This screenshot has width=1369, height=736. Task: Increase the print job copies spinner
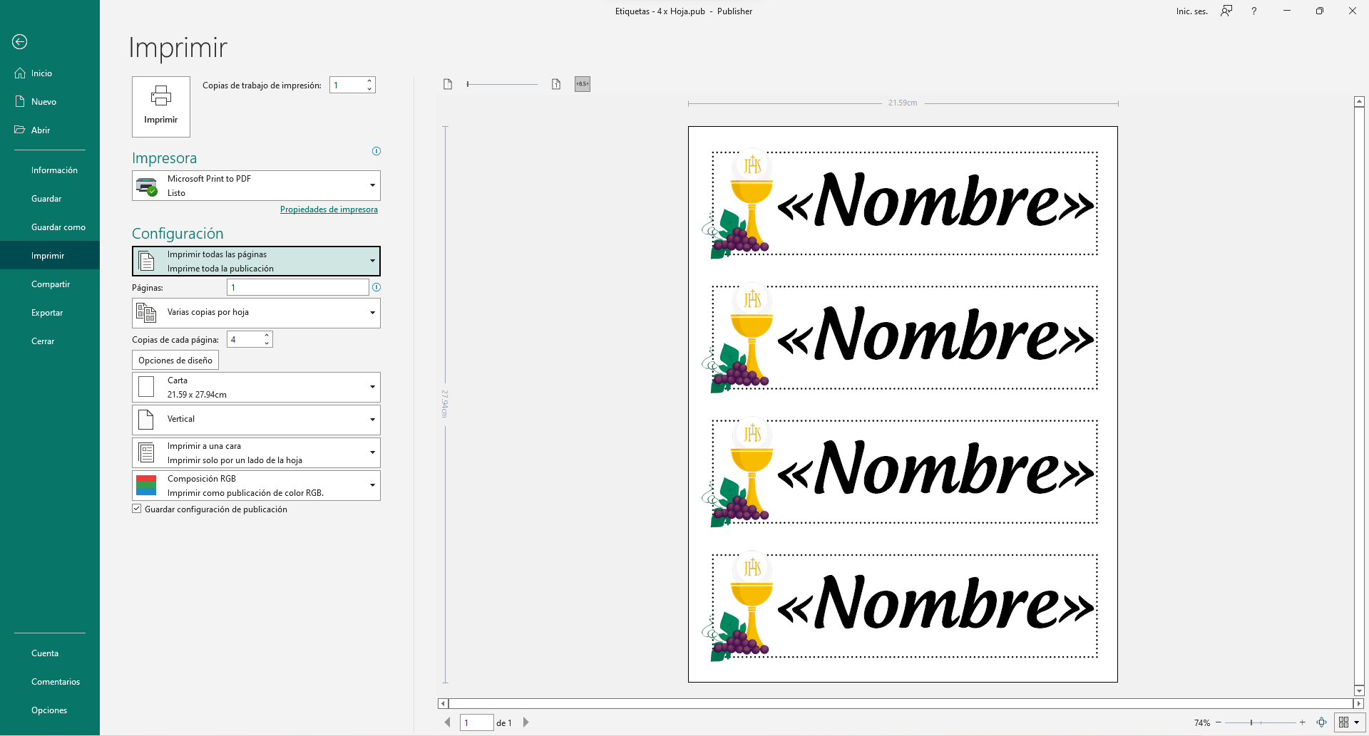click(x=369, y=81)
